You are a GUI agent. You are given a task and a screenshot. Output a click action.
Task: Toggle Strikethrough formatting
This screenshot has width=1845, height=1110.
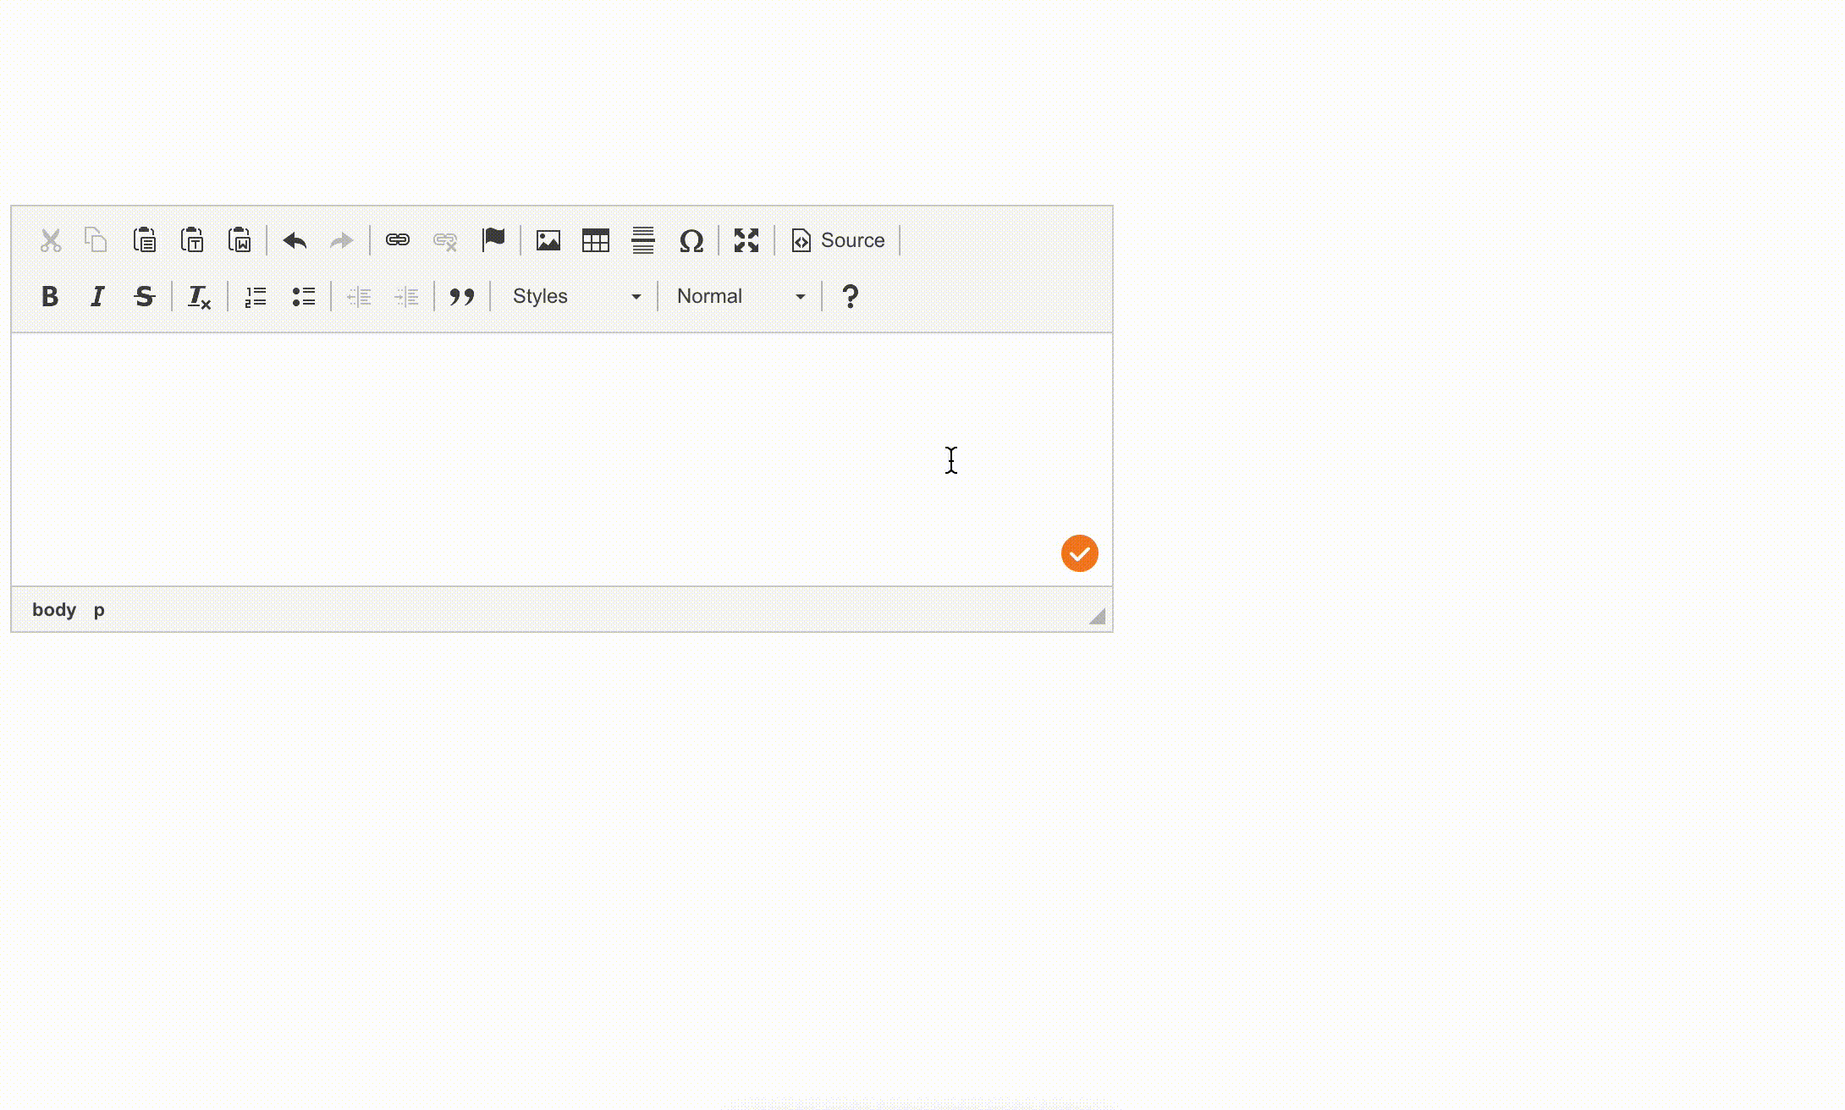(x=145, y=296)
